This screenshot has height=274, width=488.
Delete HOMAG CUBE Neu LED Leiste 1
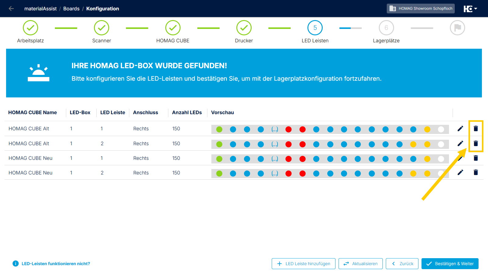point(475,158)
